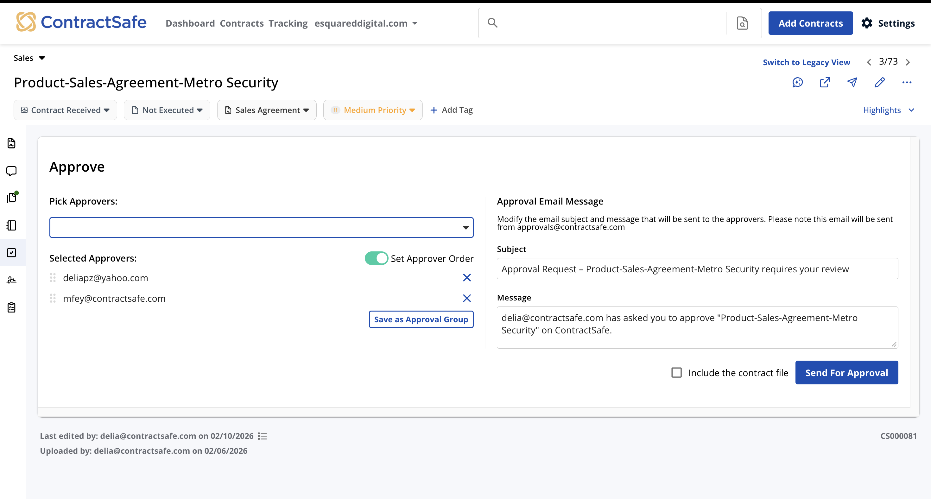This screenshot has width=931, height=499.
Task: Go to previous contract arrow
Action: click(x=869, y=62)
